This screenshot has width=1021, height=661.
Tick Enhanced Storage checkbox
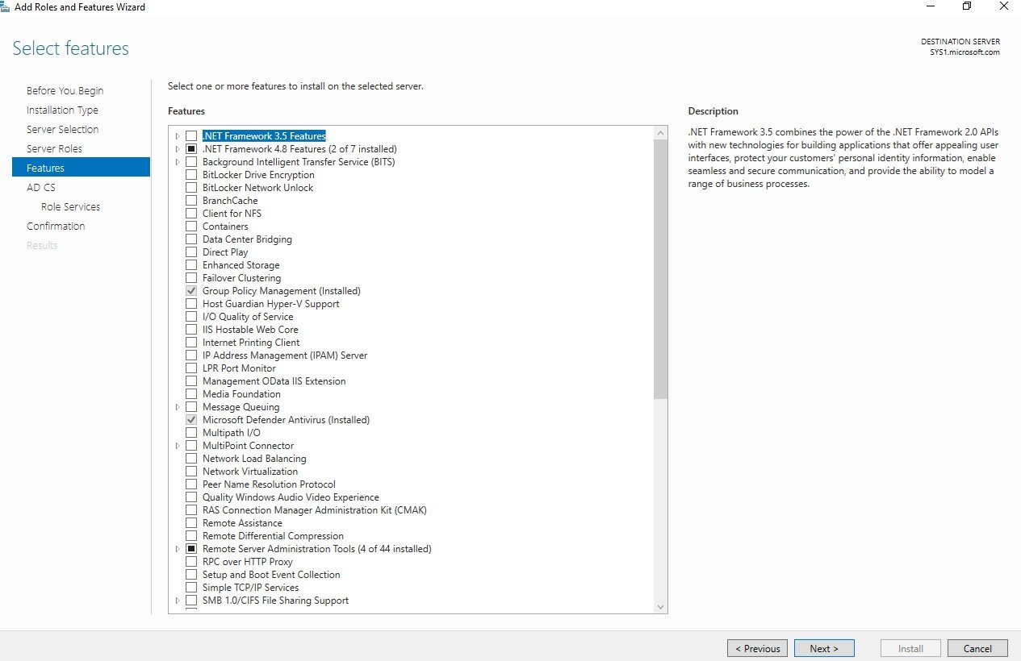[x=191, y=265]
